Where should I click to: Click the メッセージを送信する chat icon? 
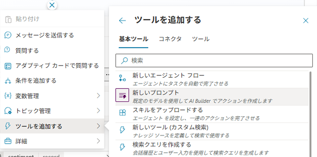click(x=8, y=35)
